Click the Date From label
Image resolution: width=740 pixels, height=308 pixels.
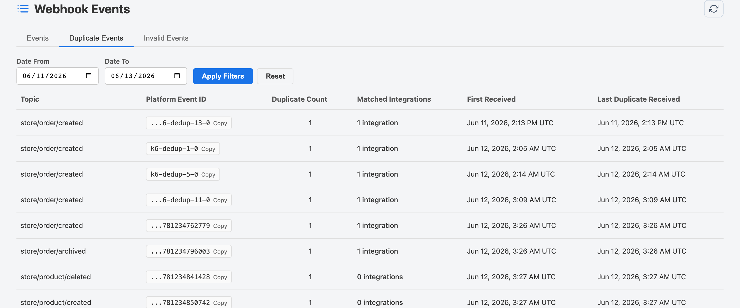(x=33, y=61)
